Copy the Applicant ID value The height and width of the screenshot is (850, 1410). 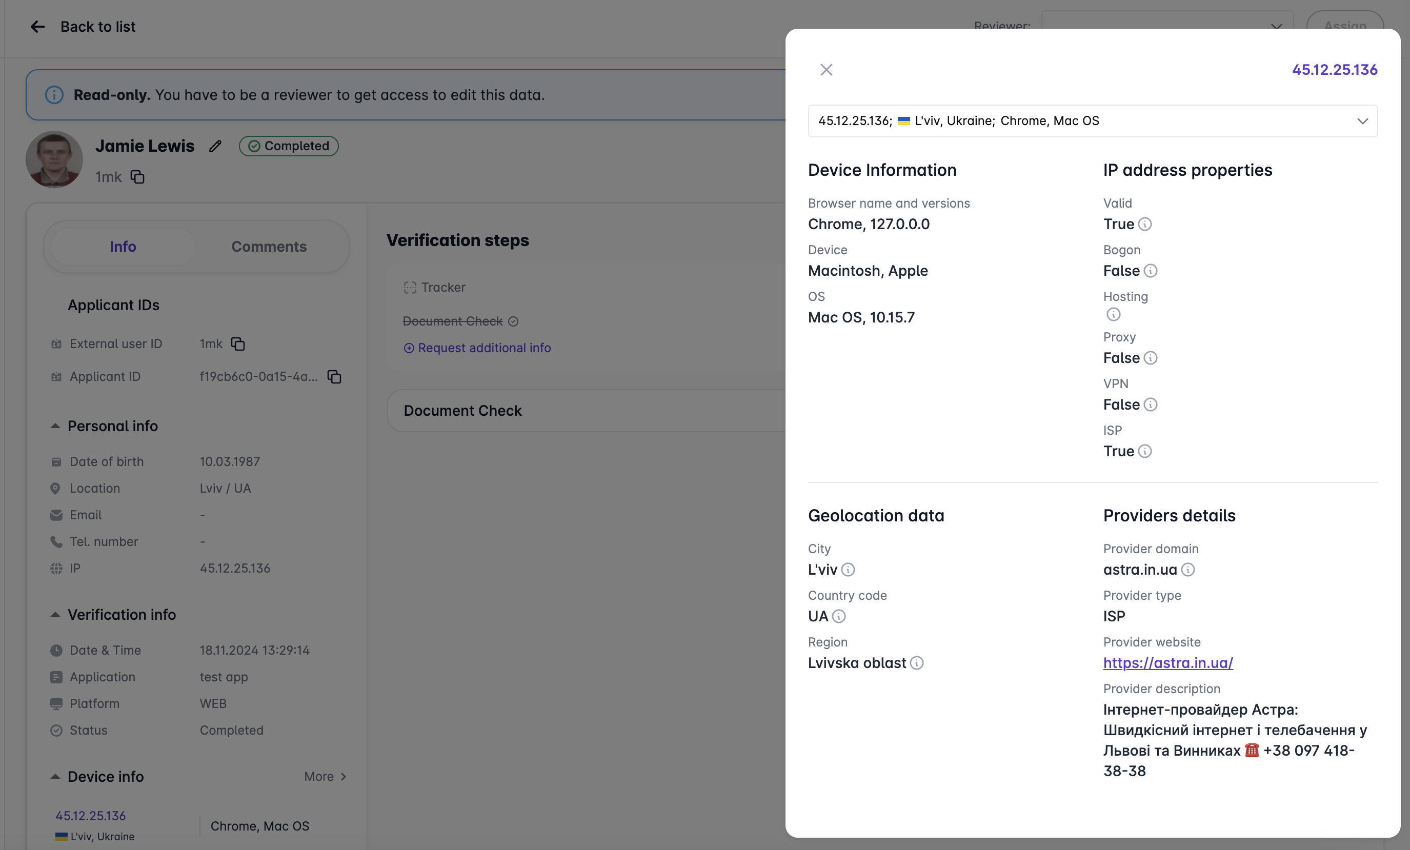click(x=334, y=376)
